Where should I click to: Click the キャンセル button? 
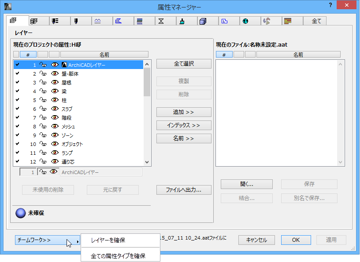256,240
